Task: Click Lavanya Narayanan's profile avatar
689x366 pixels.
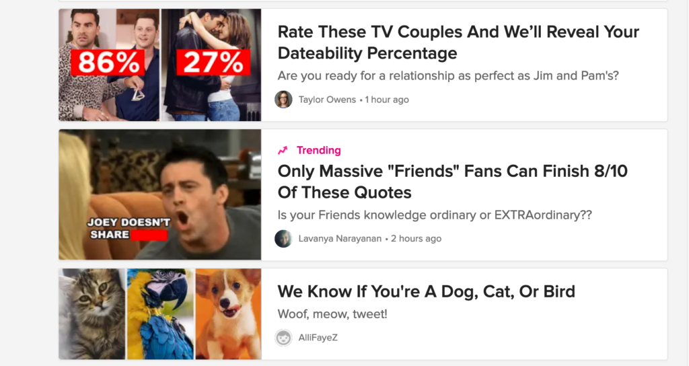Action: 283,239
